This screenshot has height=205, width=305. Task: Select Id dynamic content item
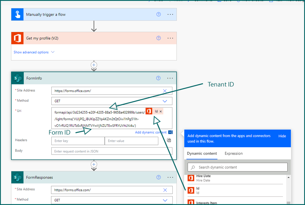[235, 190]
